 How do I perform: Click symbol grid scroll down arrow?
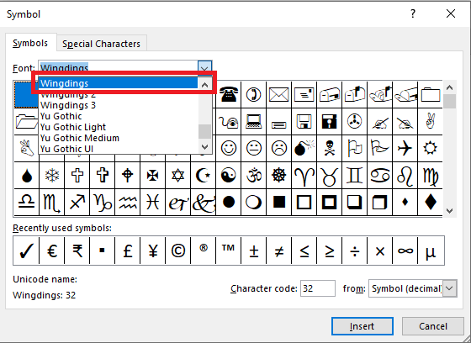tap(449, 210)
